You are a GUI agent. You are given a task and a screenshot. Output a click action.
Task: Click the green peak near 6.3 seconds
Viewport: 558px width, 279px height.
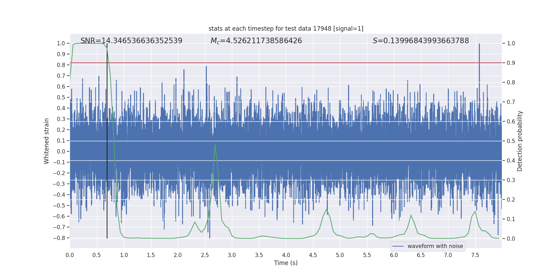(x=411, y=215)
